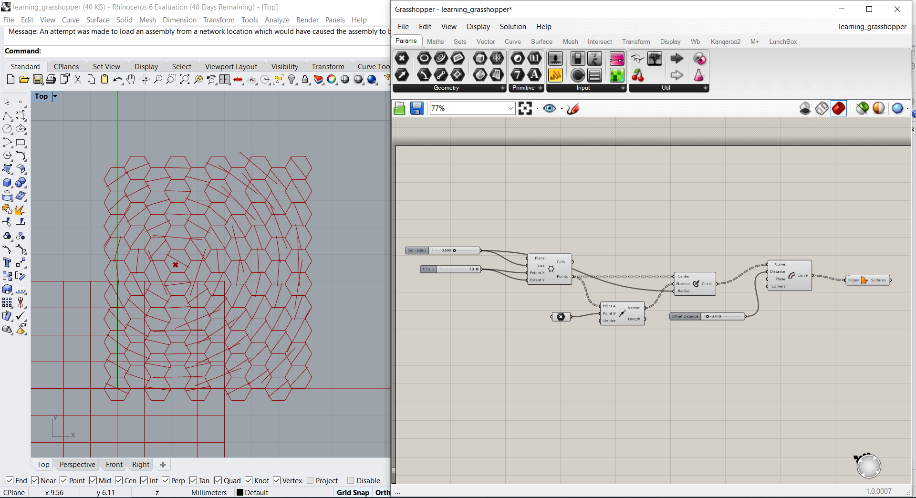Screen dimensions: 916x498
Task: Select the cherry icon in Util panel
Action: 638,75
